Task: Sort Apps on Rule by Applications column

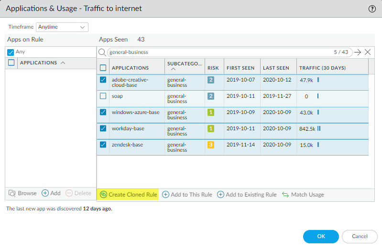Action: pos(42,62)
